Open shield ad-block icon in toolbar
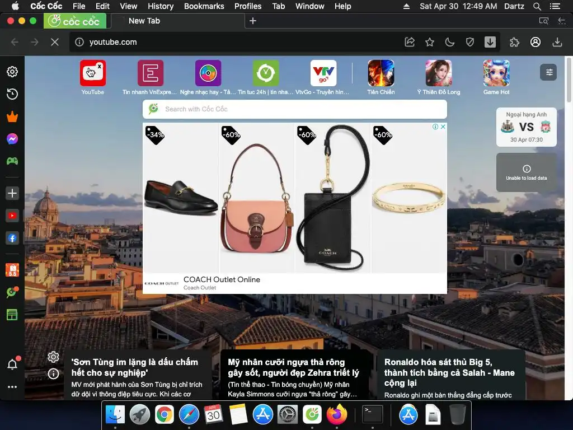Image resolution: width=573 pixels, height=430 pixels. [470, 42]
